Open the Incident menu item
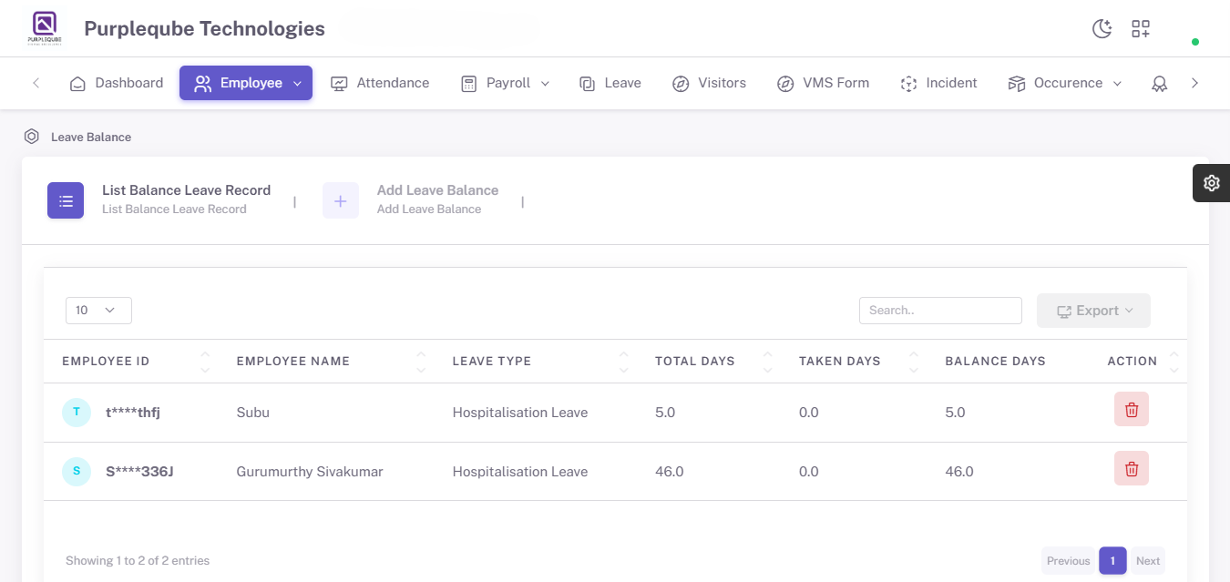This screenshot has width=1230, height=582. [x=938, y=83]
